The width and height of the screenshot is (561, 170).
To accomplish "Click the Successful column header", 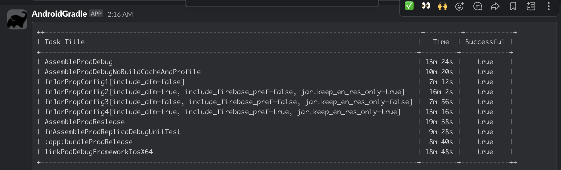I will [x=485, y=42].
